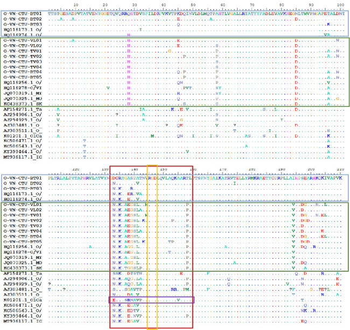Select ruler position number 70

click(x=252, y=5)
